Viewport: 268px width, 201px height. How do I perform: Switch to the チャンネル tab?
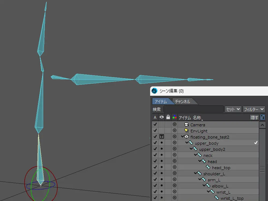183,102
